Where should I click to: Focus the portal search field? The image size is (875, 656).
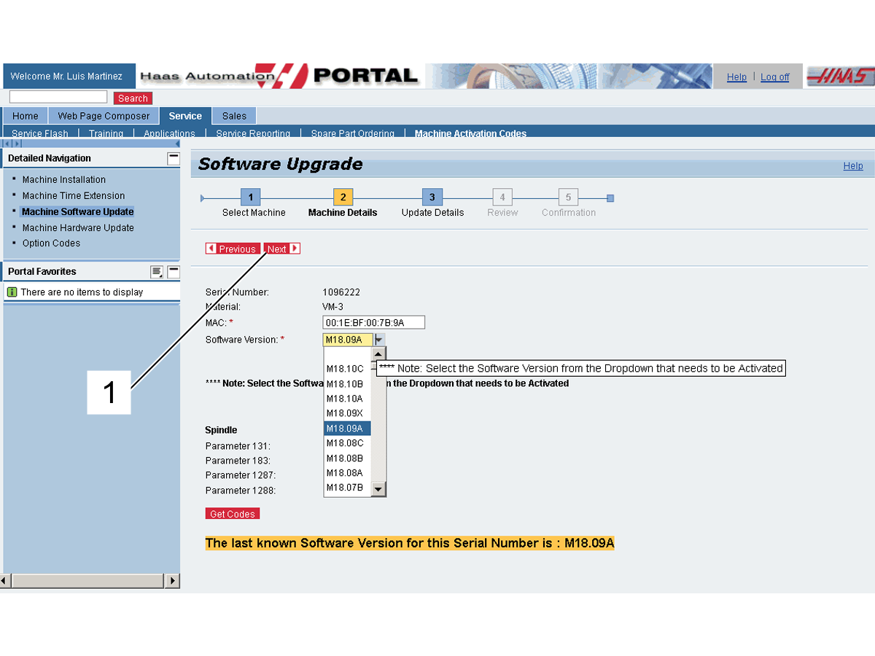[x=58, y=97]
